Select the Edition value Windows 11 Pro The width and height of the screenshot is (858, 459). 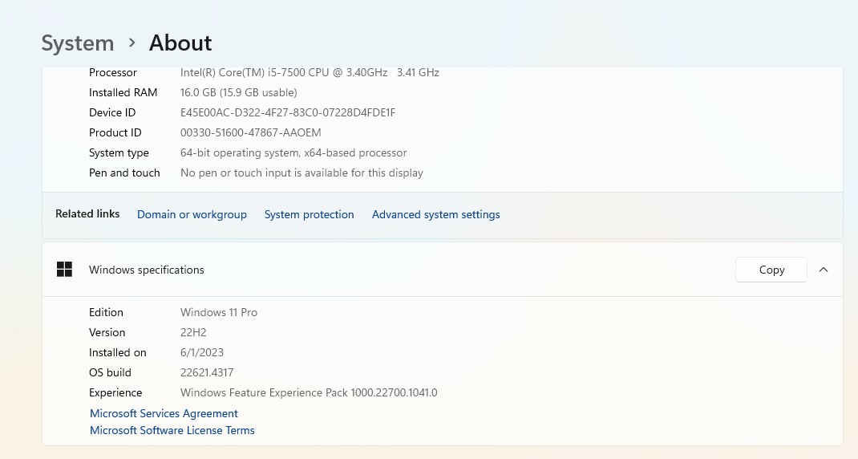click(219, 312)
